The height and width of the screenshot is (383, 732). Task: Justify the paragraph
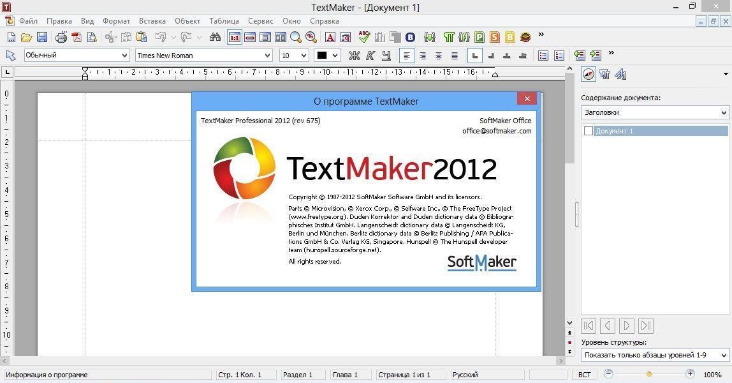(454, 56)
